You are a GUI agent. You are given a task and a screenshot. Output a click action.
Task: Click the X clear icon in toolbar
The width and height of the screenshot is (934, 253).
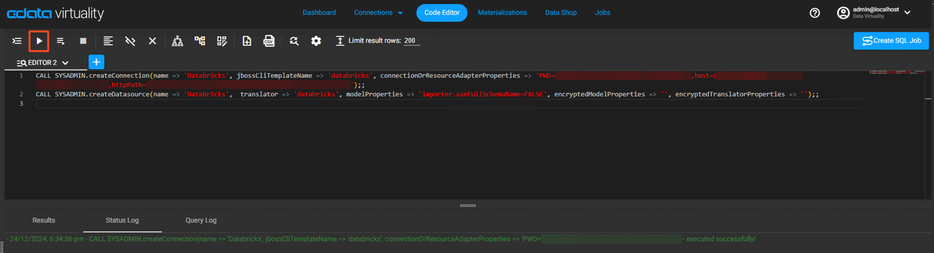[x=152, y=41]
